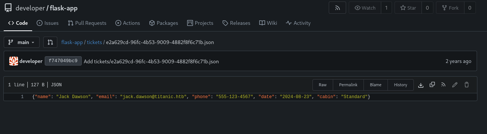The height and width of the screenshot is (134, 487).
Task: Open the Blame view
Action: coord(376,85)
